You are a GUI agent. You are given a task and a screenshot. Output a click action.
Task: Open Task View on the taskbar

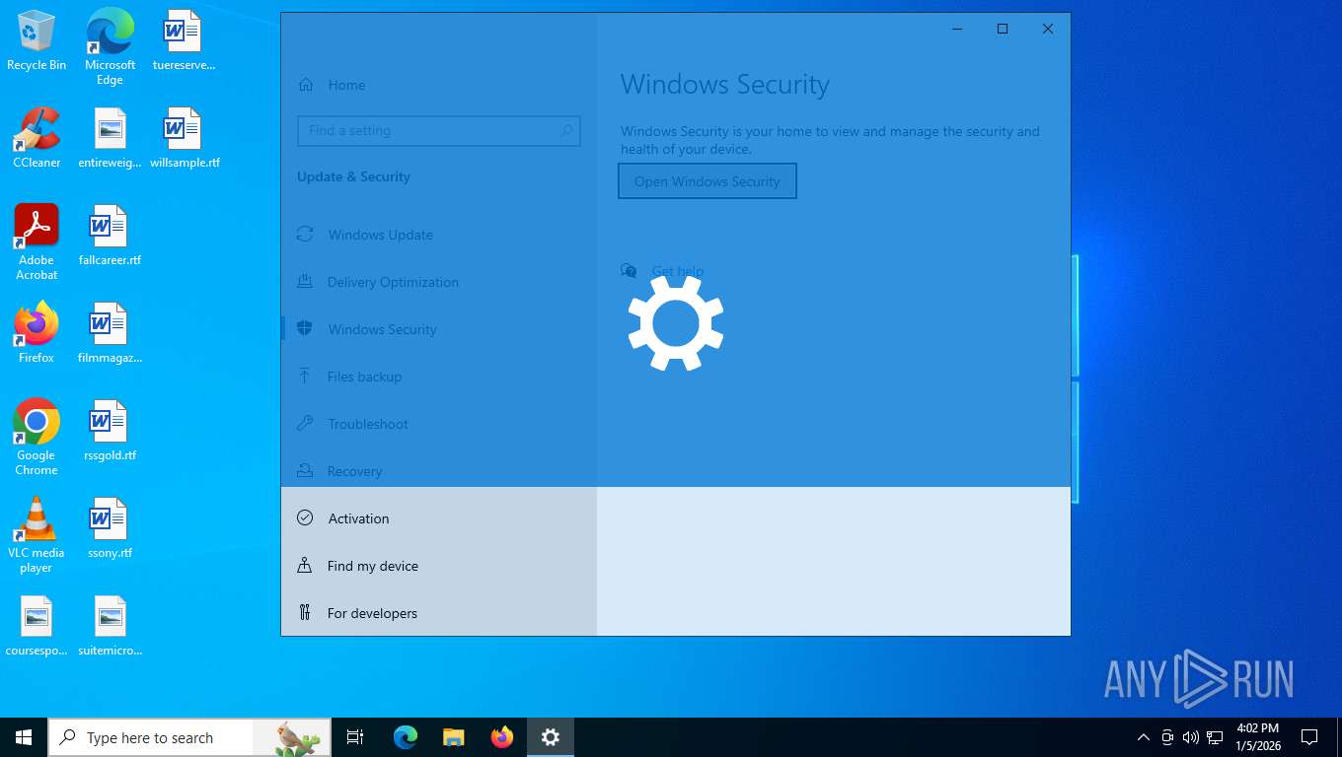355,737
